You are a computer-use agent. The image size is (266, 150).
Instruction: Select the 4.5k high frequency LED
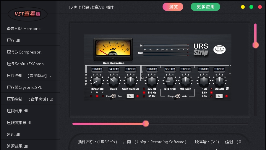pyautogui.click(x=211, y=96)
